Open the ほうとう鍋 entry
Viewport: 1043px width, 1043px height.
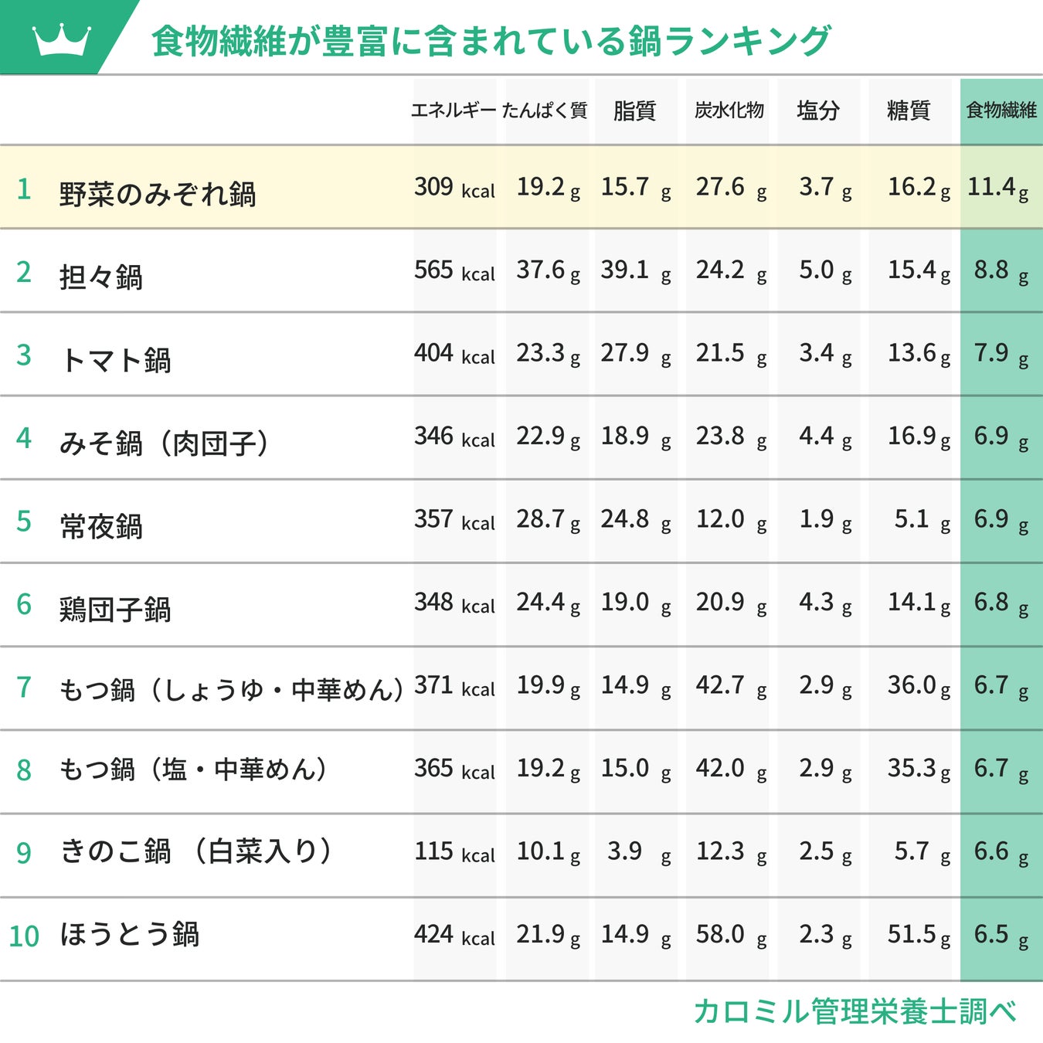(x=130, y=935)
